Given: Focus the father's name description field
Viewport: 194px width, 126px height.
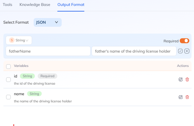Looking at the screenshot, I should (x=134, y=51).
